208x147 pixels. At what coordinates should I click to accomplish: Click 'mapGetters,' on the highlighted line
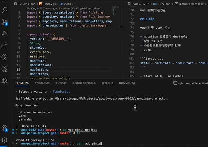[40, 70]
